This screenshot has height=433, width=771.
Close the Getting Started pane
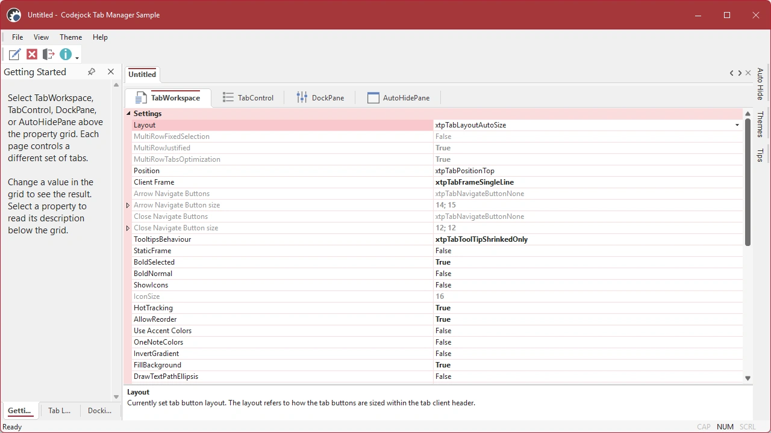111,72
